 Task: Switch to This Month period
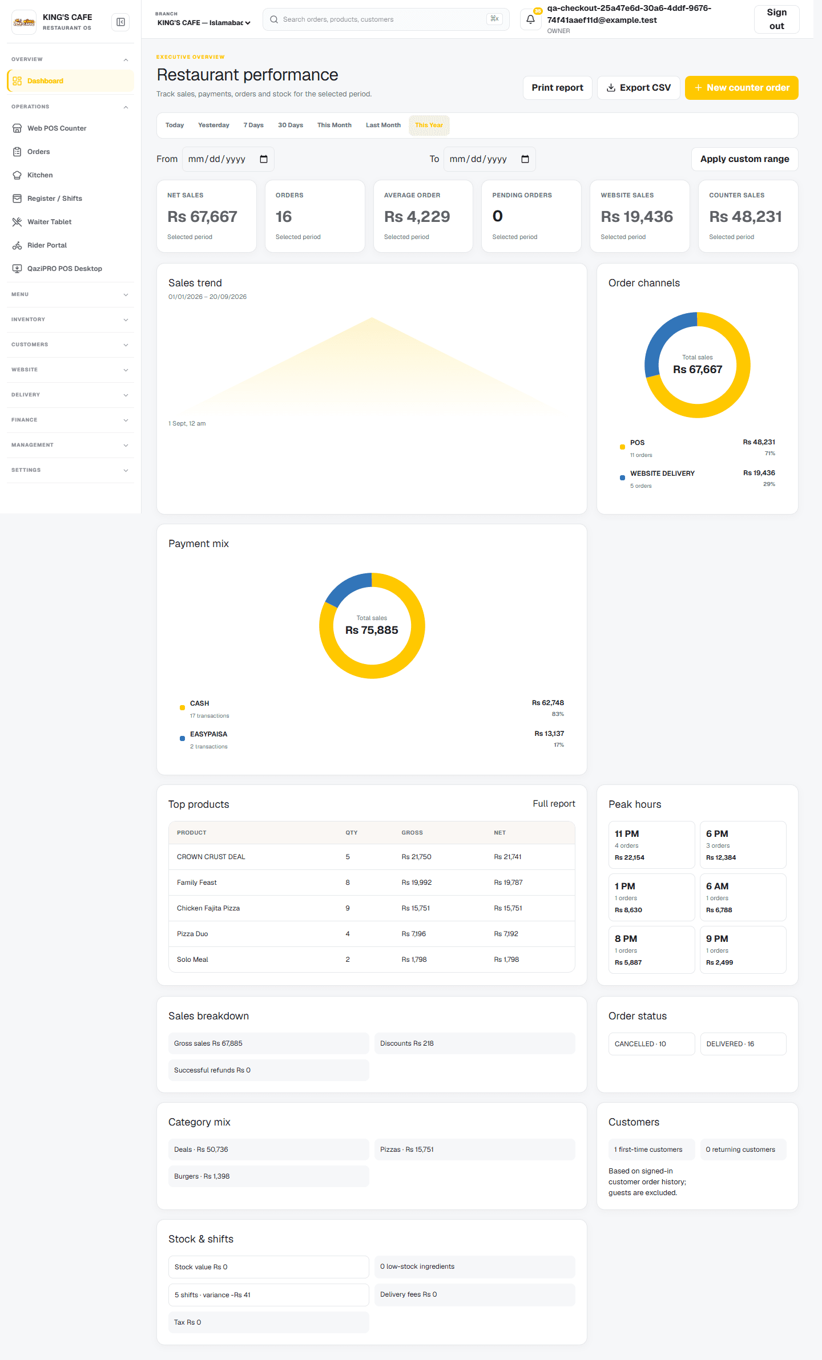(335, 126)
